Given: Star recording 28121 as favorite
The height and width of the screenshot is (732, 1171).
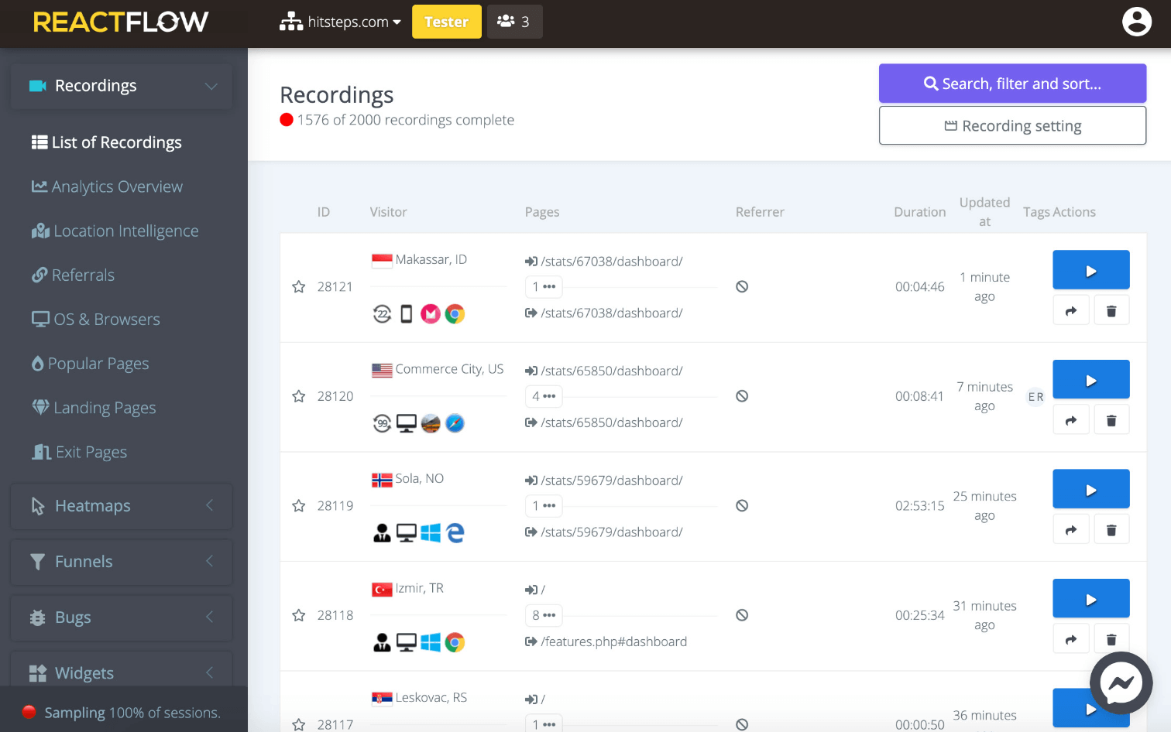Looking at the screenshot, I should [298, 287].
